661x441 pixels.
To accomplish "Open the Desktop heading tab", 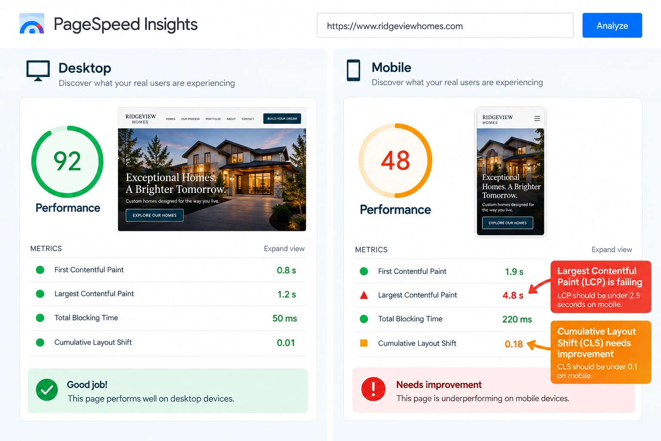I will coord(85,68).
